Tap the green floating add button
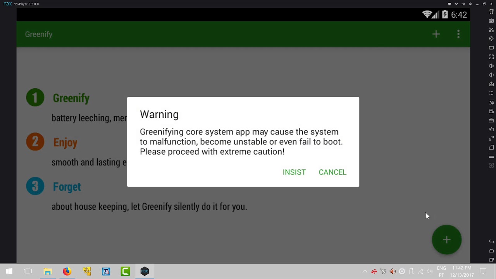Image resolution: width=496 pixels, height=279 pixels. coord(447,240)
